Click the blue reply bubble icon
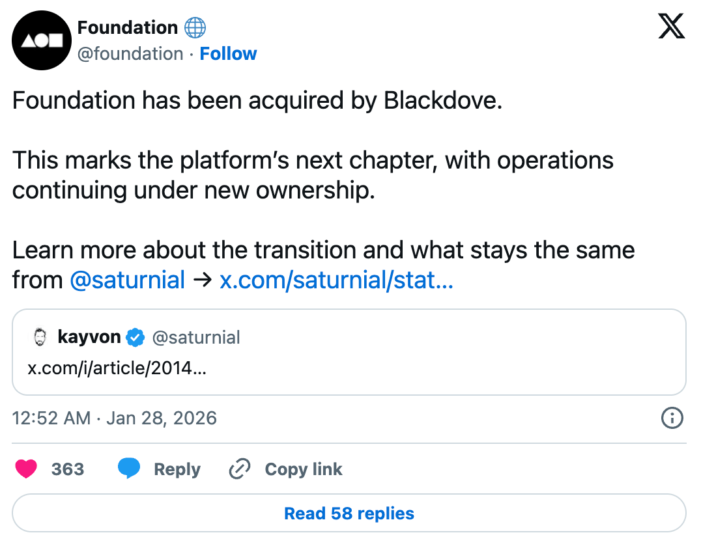The height and width of the screenshot is (548, 701). (129, 469)
